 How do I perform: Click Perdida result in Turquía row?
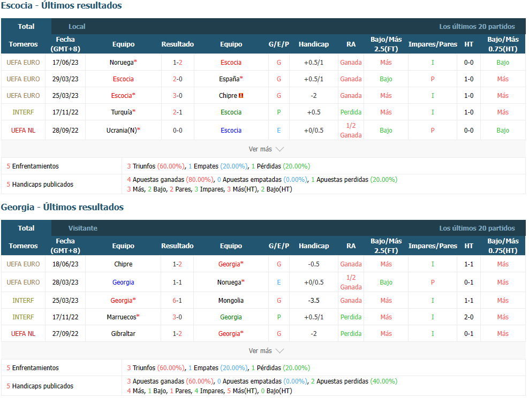point(351,112)
